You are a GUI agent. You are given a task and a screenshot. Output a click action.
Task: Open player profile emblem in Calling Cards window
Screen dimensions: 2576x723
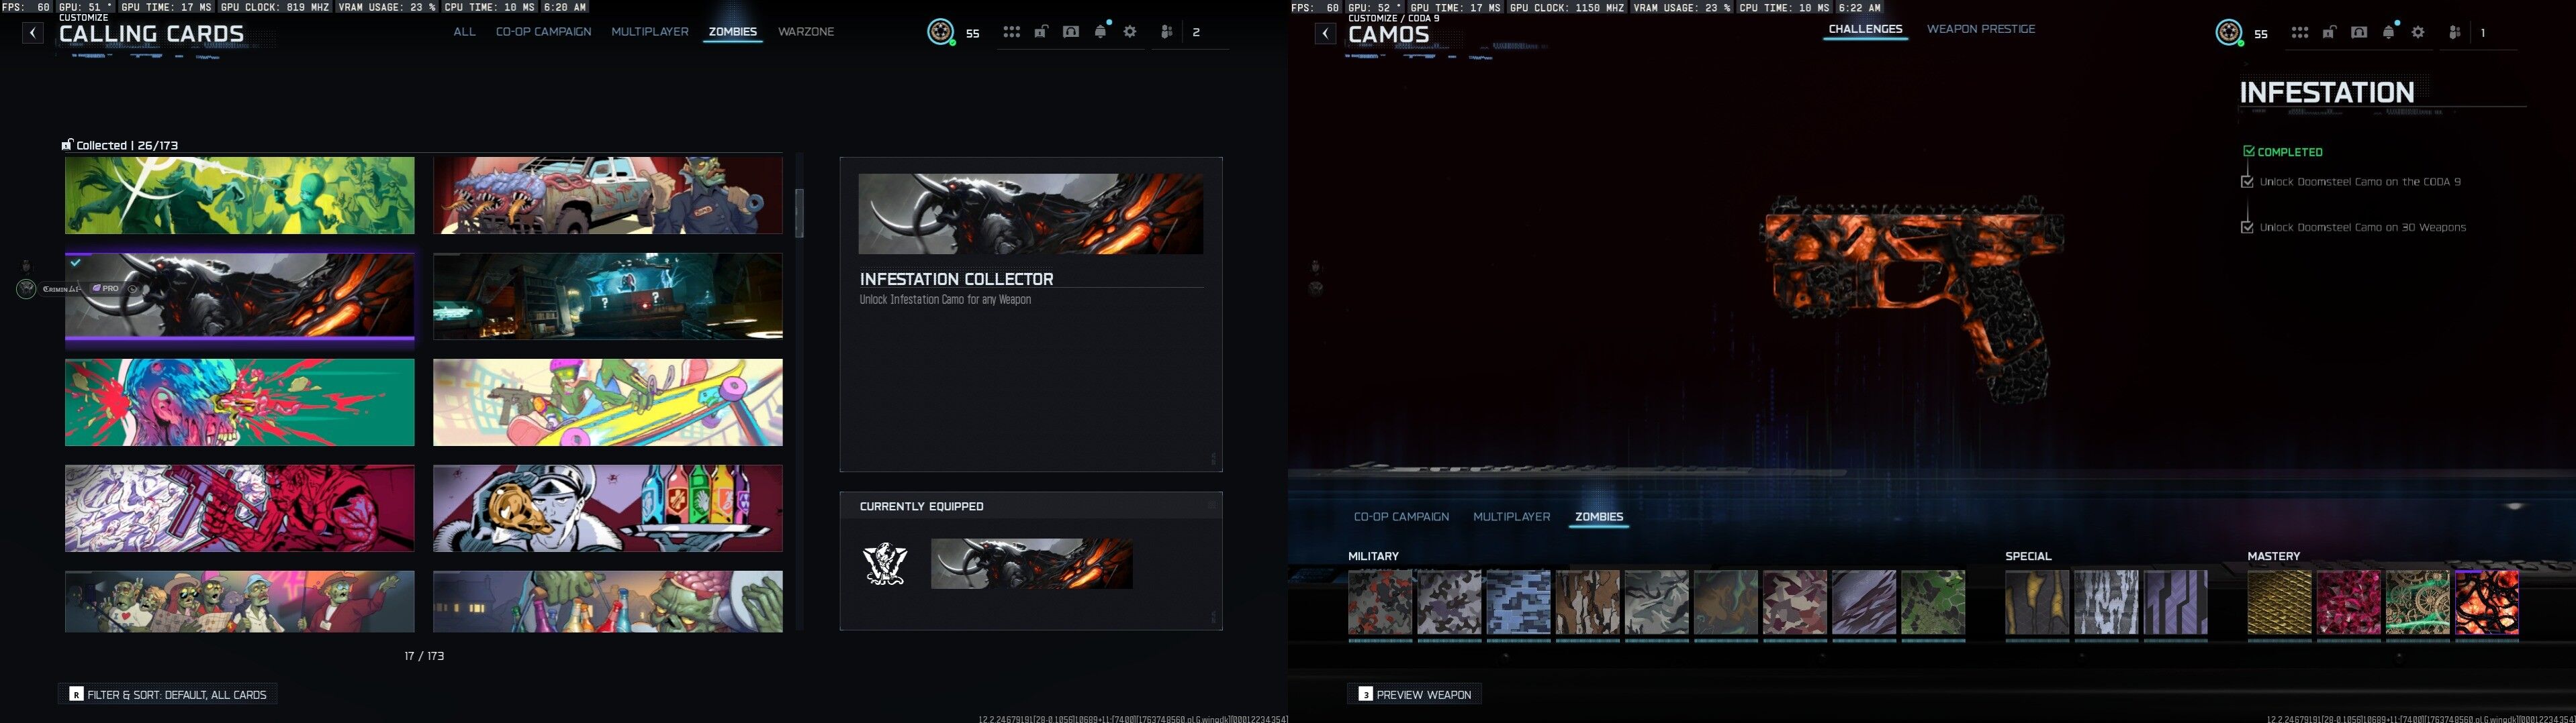pyautogui.click(x=940, y=32)
